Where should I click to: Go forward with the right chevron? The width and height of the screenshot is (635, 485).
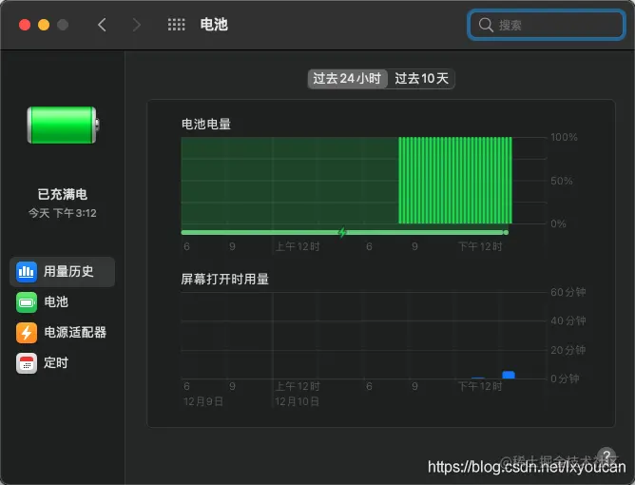pos(137,25)
